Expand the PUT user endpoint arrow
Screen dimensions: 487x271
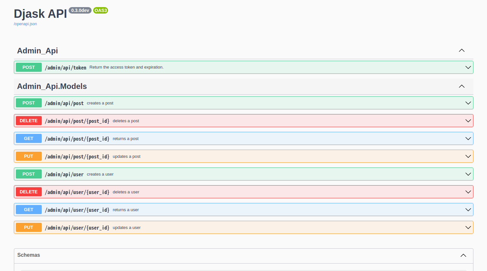468,227
